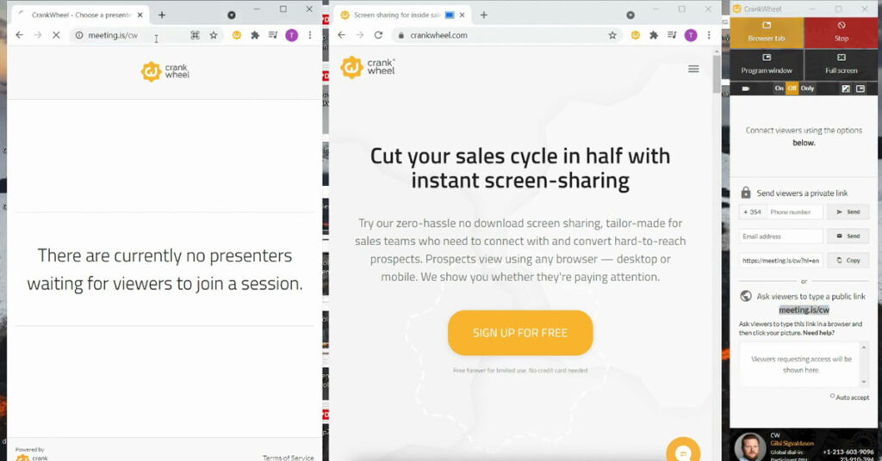Screen dimensions: 882x461
Task: Click the Browser tab sharing mode icon
Action: [x=767, y=26]
